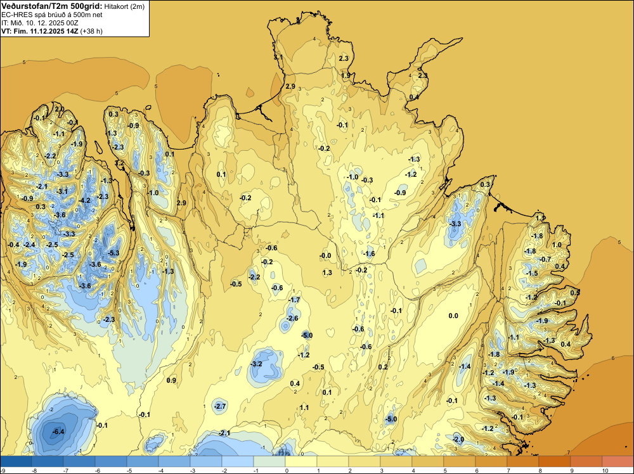Click valid time "VT: Fim. 11.12.2025 14Z"
The image size is (634, 474).
click(40, 31)
